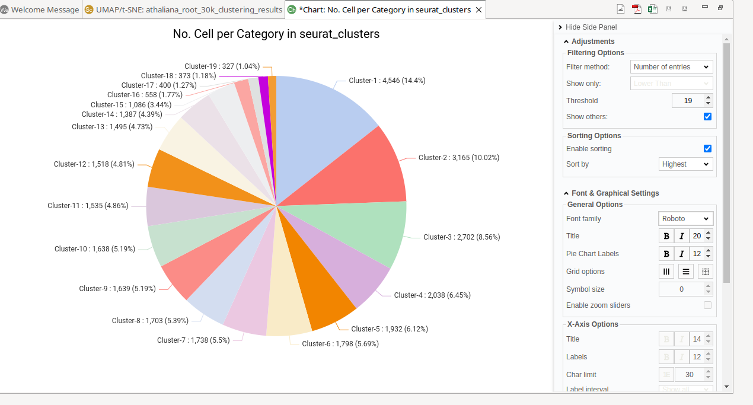Open the Sort by Highest dropdown
The width and height of the screenshot is (753, 405).
click(x=685, y=164)
